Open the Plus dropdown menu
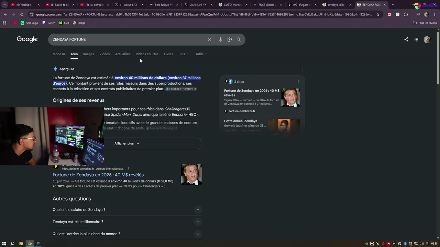Image resolution: width=440 pixels, height=247 pixels. pos(183,54)
